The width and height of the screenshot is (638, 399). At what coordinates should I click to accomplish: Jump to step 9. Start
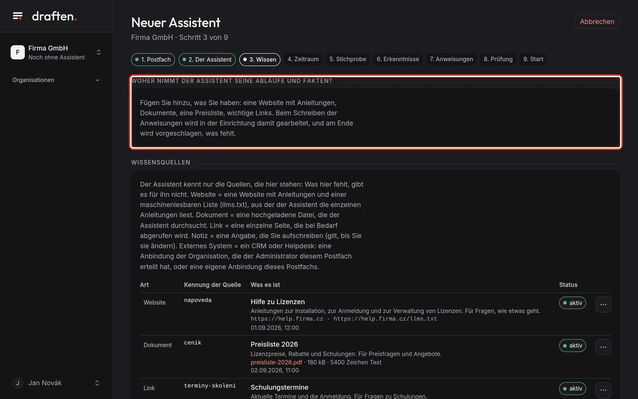(x=533, y=59)
